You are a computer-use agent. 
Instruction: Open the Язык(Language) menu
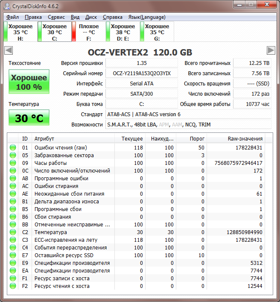coord(147,17)
